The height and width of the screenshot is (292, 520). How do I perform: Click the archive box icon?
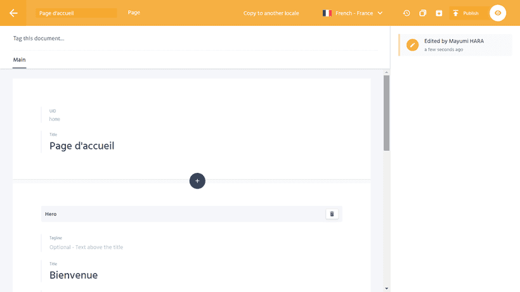[x=439, y=13]
